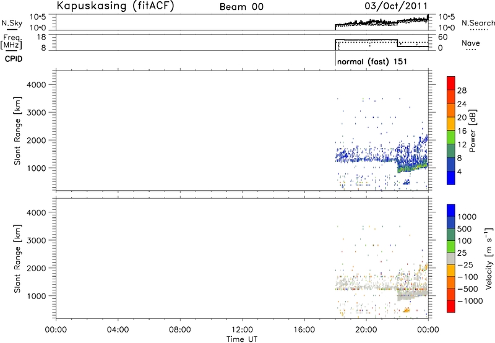Click the orange velocity patch near 500 km

(406, 310)
